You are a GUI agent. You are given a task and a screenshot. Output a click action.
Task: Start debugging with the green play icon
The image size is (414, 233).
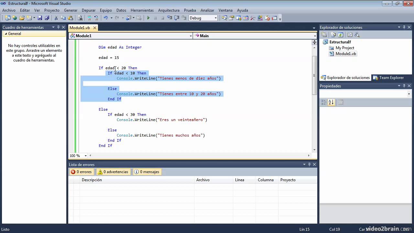[148, 18]
